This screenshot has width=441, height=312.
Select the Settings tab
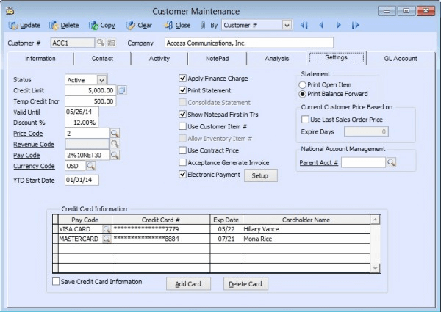coord(337,57)
